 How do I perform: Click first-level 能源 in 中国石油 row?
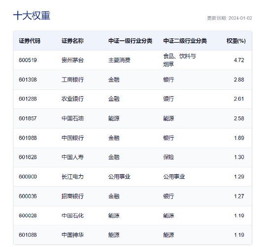tap(114, 118)
